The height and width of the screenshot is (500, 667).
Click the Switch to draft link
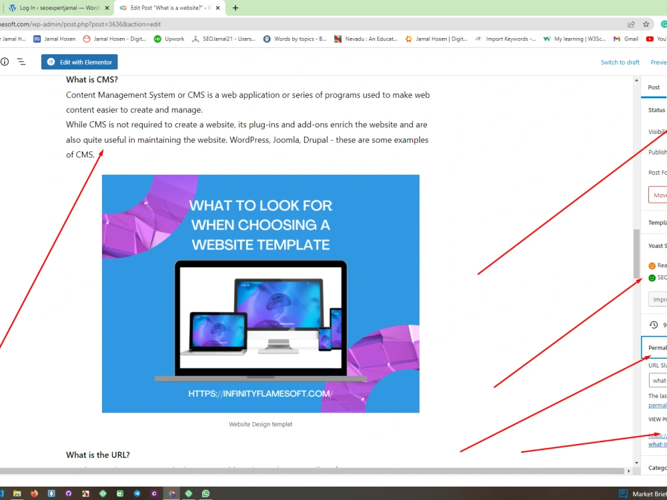(620, 62)
